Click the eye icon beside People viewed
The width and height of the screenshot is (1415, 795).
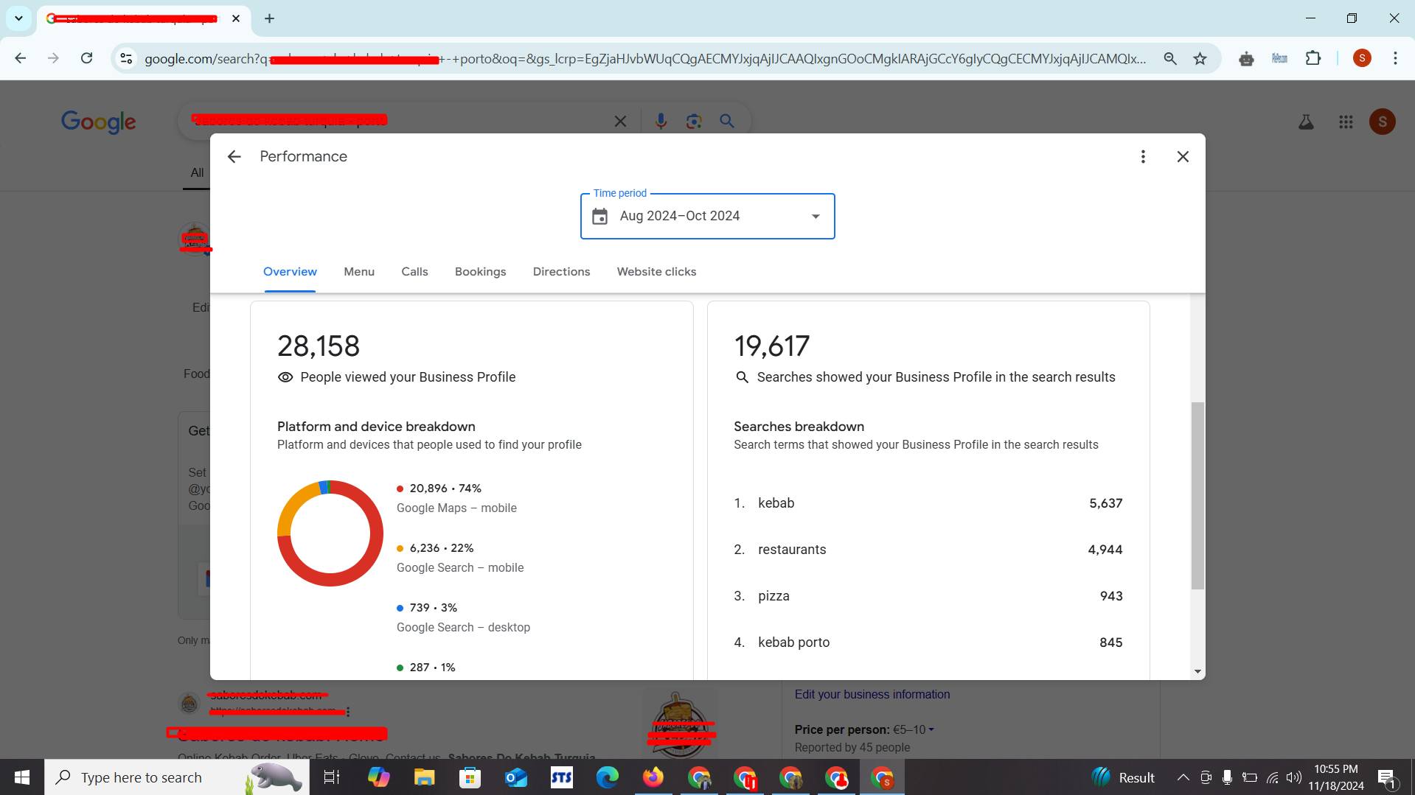(285, 377)
